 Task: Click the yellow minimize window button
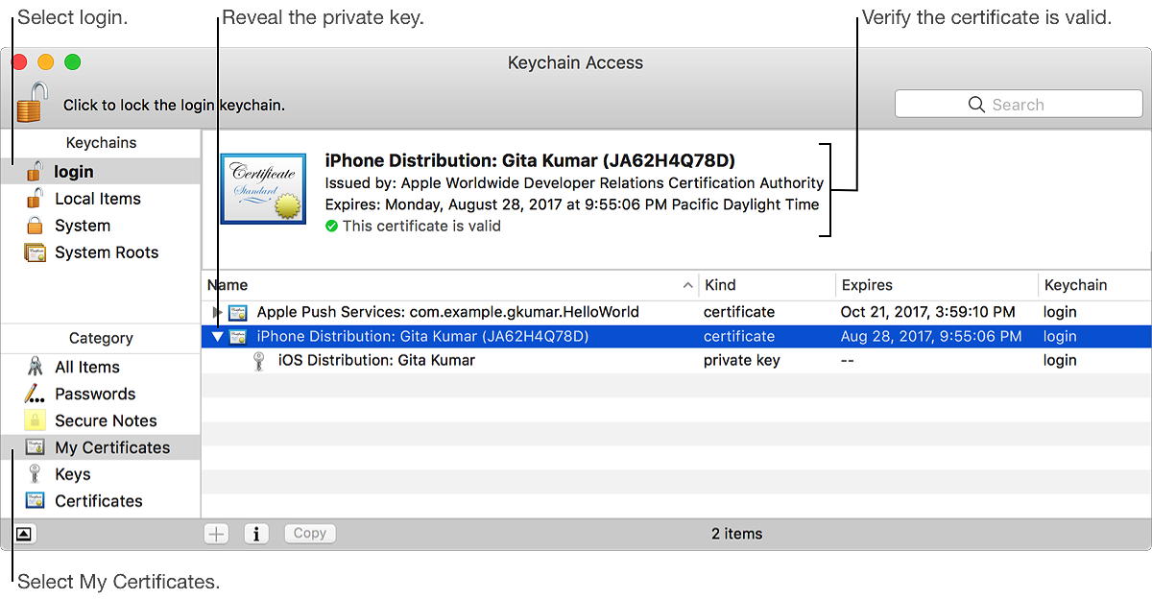point(46,62)
